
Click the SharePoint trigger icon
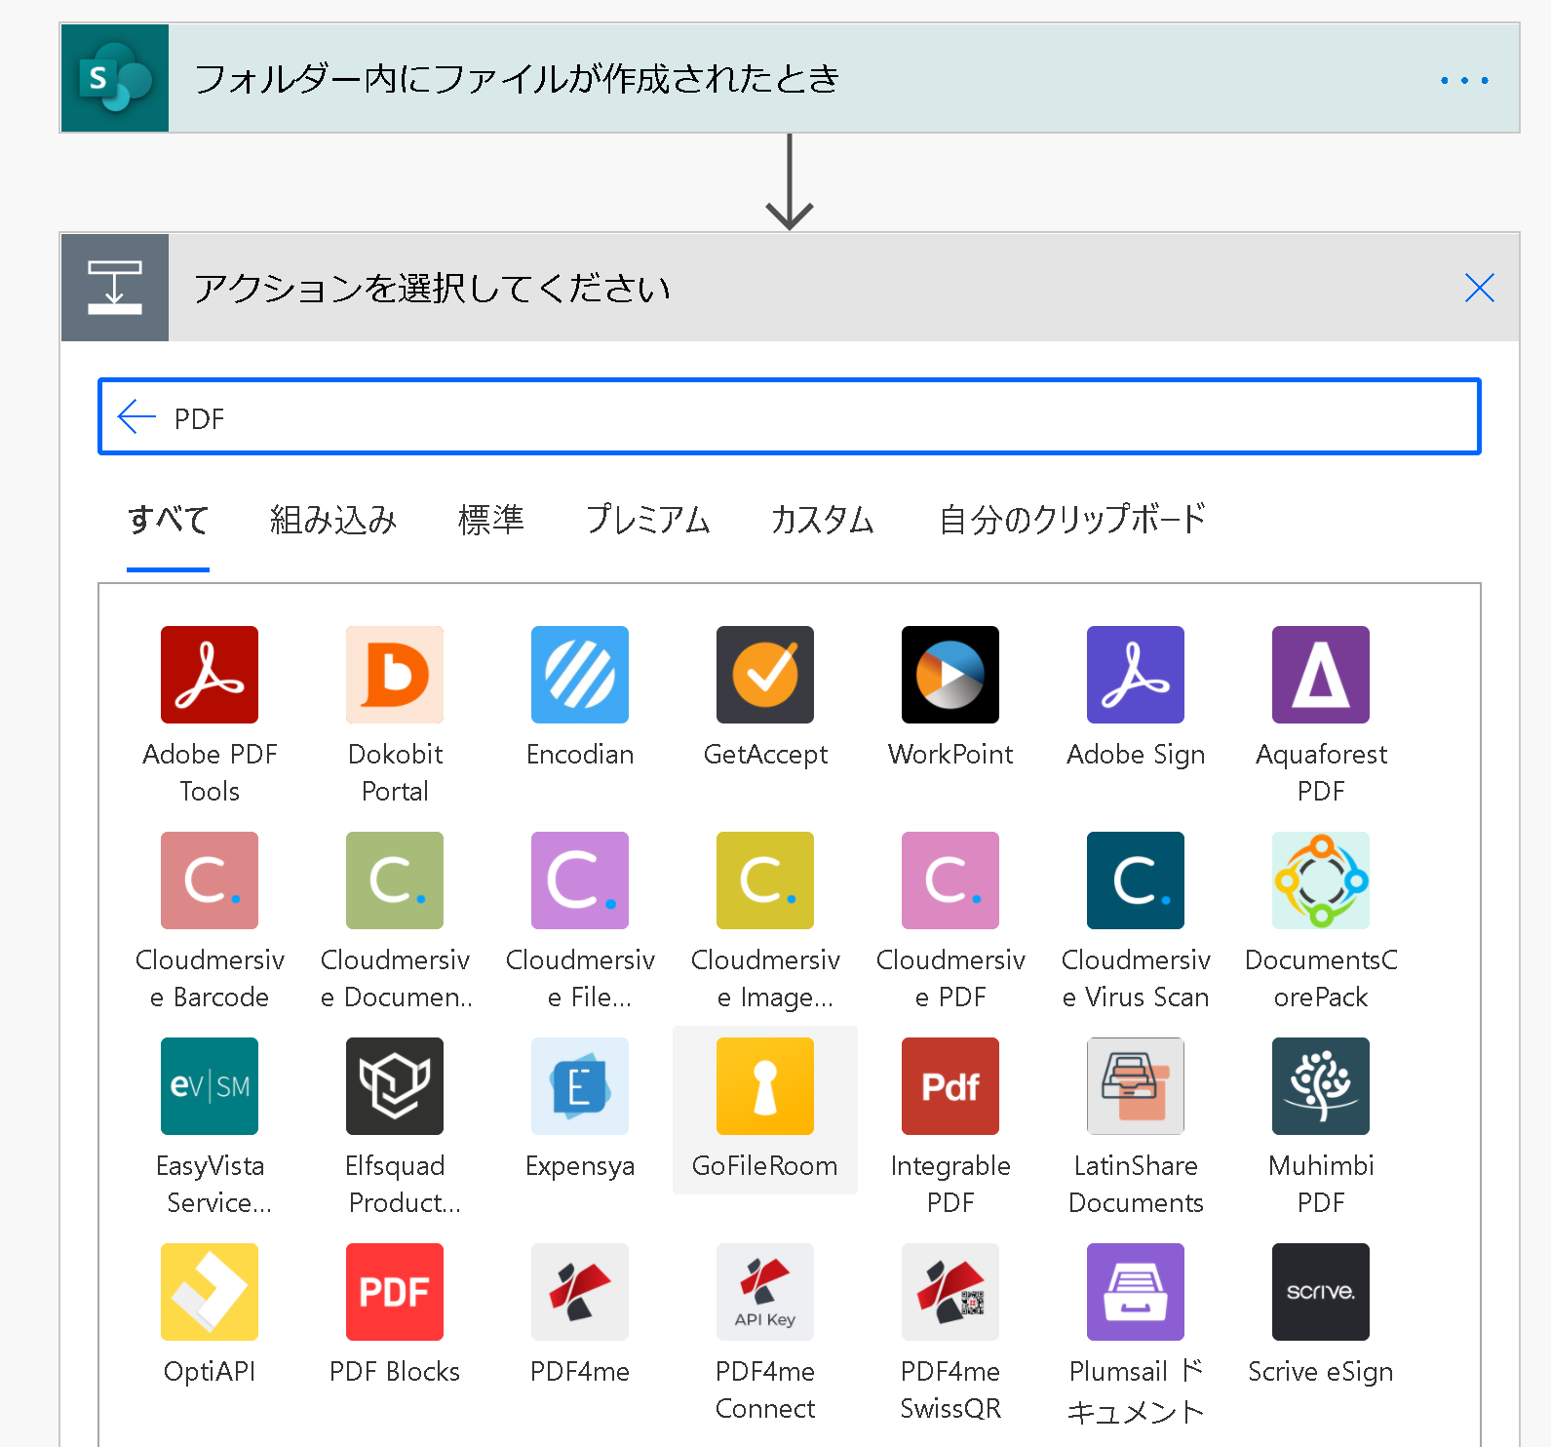(x=115, y=78)
